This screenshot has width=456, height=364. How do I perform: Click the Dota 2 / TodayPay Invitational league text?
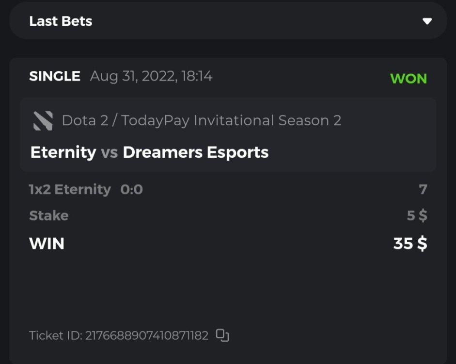click(x=202, y=120)
